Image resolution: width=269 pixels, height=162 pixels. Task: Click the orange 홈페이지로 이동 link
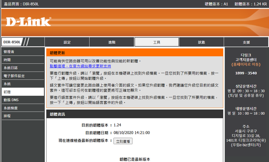tap(246, 65)
